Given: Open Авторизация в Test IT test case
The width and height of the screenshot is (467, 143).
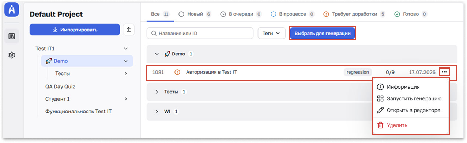Looking at the screenshot, I should pyautogui.click(x=211, y=72).
